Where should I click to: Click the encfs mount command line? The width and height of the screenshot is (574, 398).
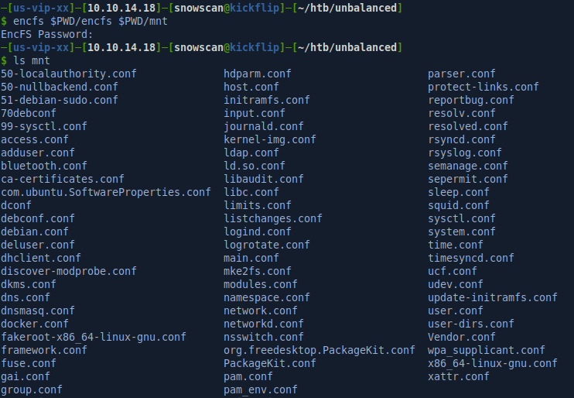coord(90,21)
